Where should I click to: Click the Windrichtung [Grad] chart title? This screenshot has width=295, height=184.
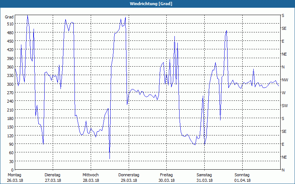coord(151,4)
